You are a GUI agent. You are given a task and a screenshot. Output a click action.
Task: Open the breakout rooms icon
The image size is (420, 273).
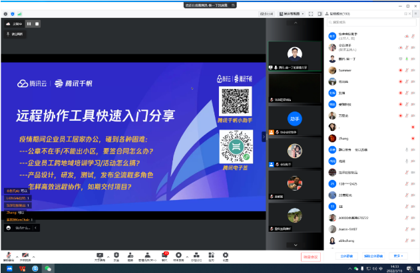click(196, 255)
